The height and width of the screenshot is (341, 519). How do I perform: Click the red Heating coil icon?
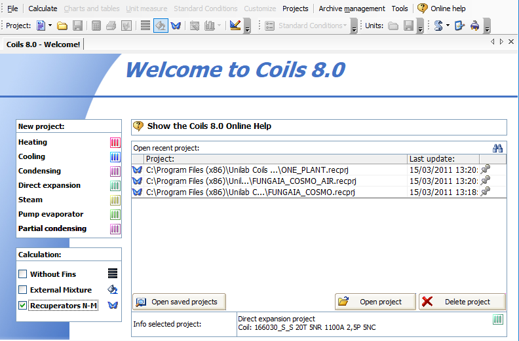pos(115,143)
